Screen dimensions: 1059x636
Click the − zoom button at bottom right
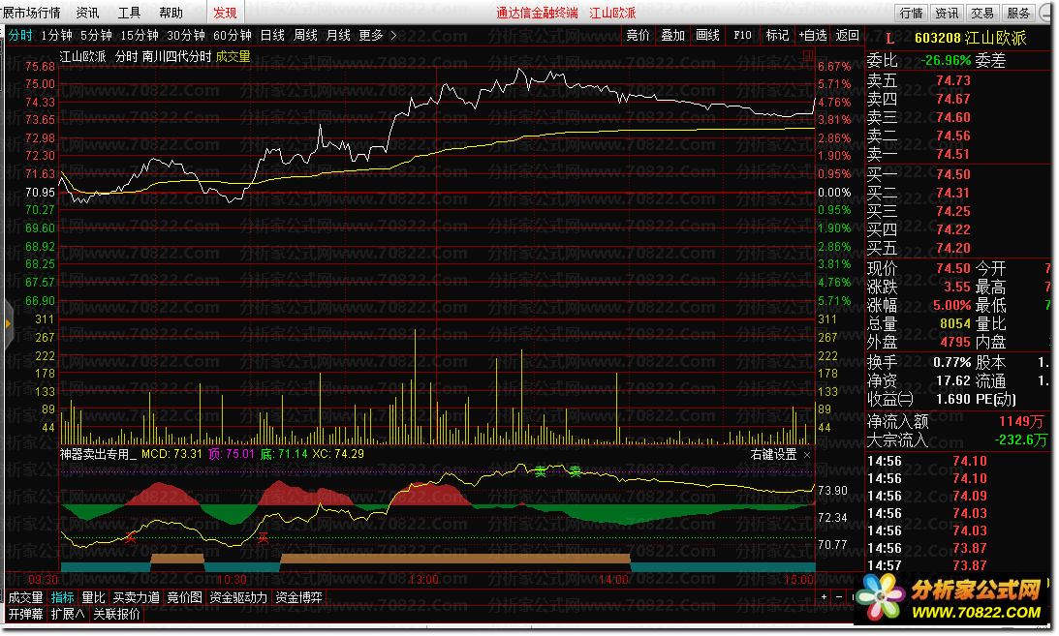[x=839, y=597]
